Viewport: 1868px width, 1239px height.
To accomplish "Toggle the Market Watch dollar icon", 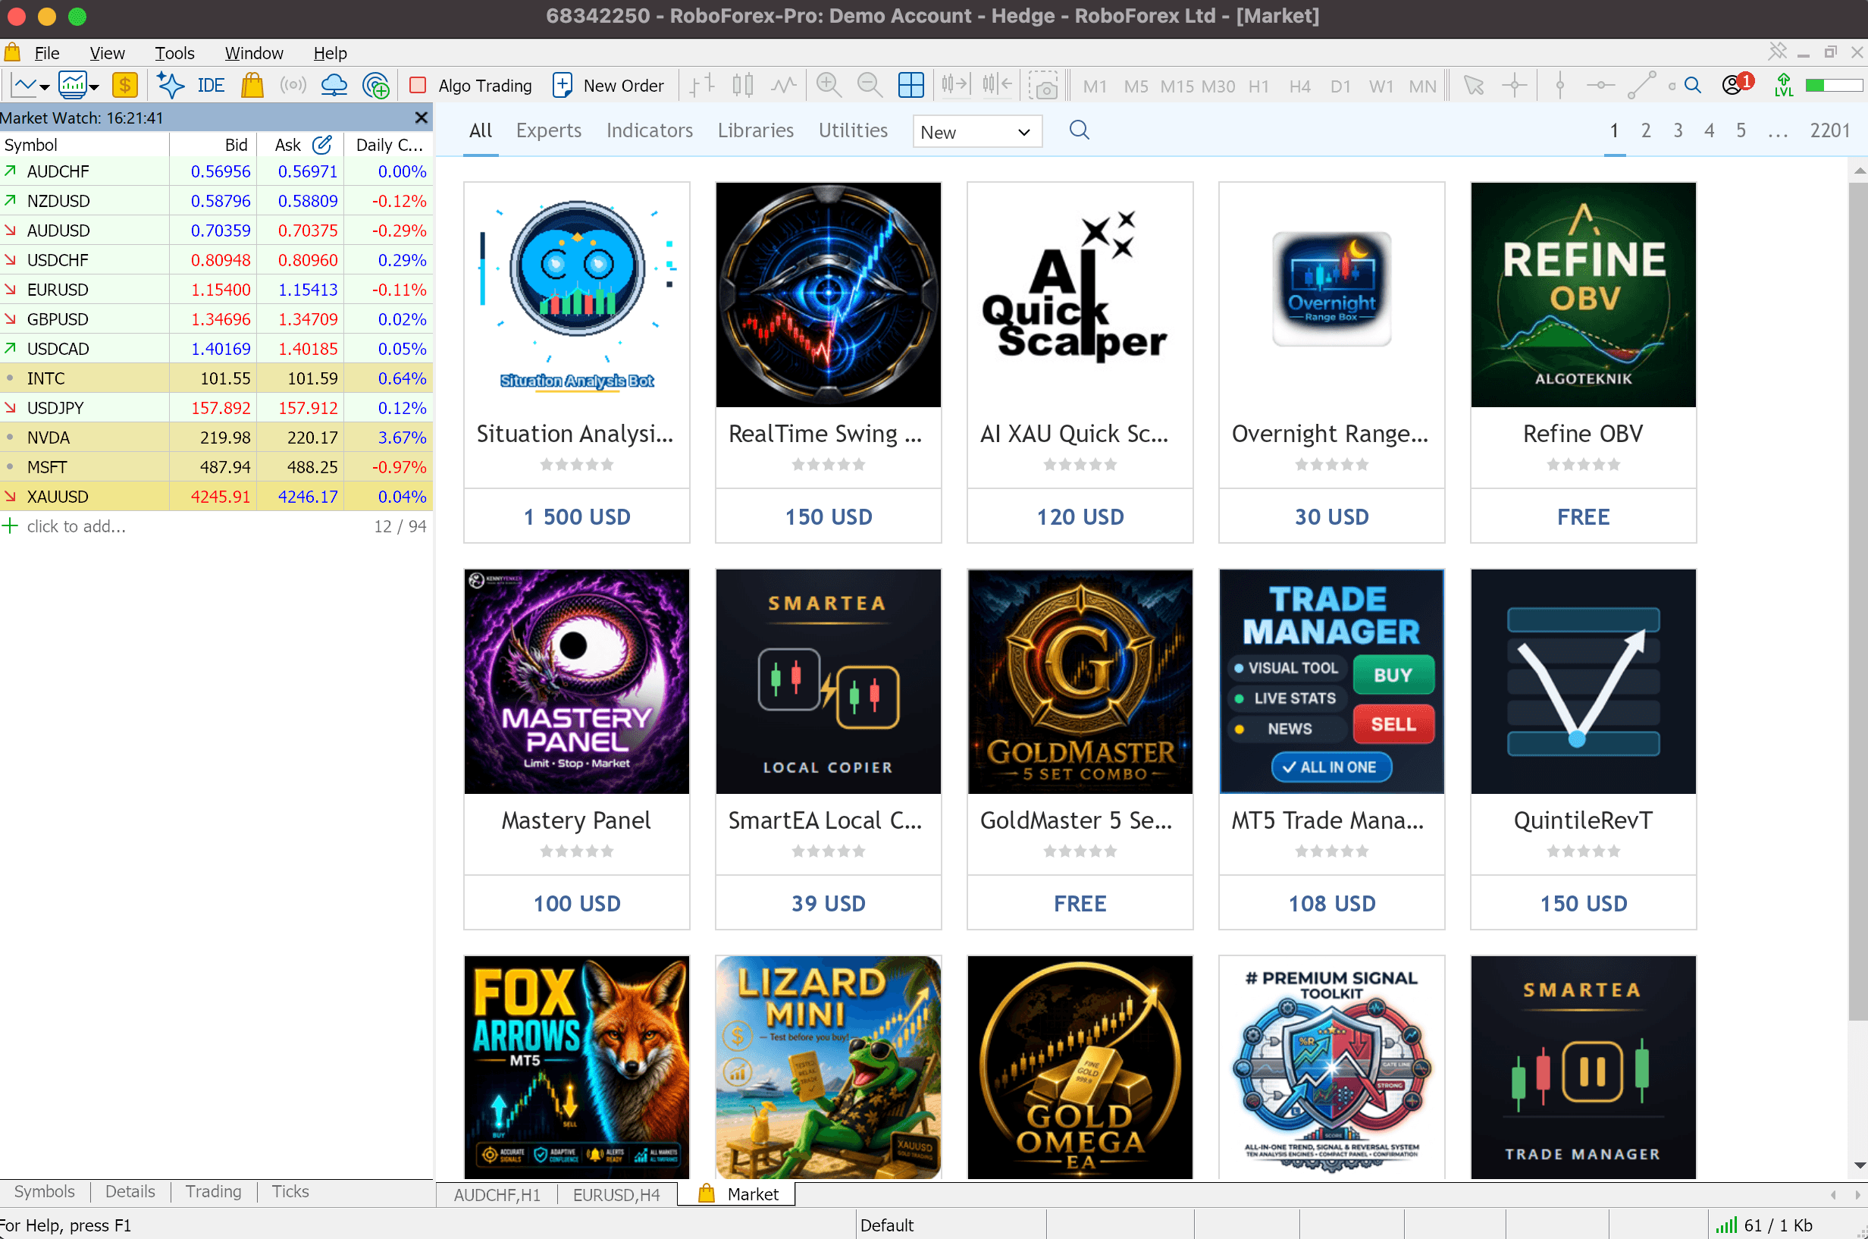I will [125, 85].
